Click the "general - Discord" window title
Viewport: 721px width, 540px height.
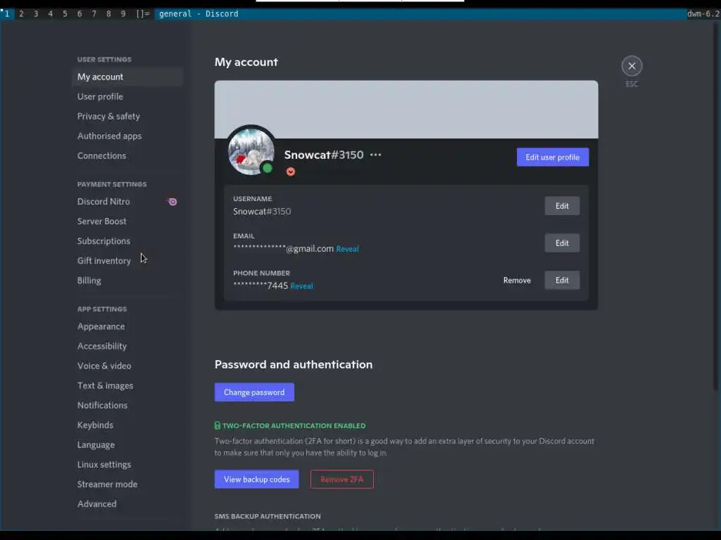199,14
